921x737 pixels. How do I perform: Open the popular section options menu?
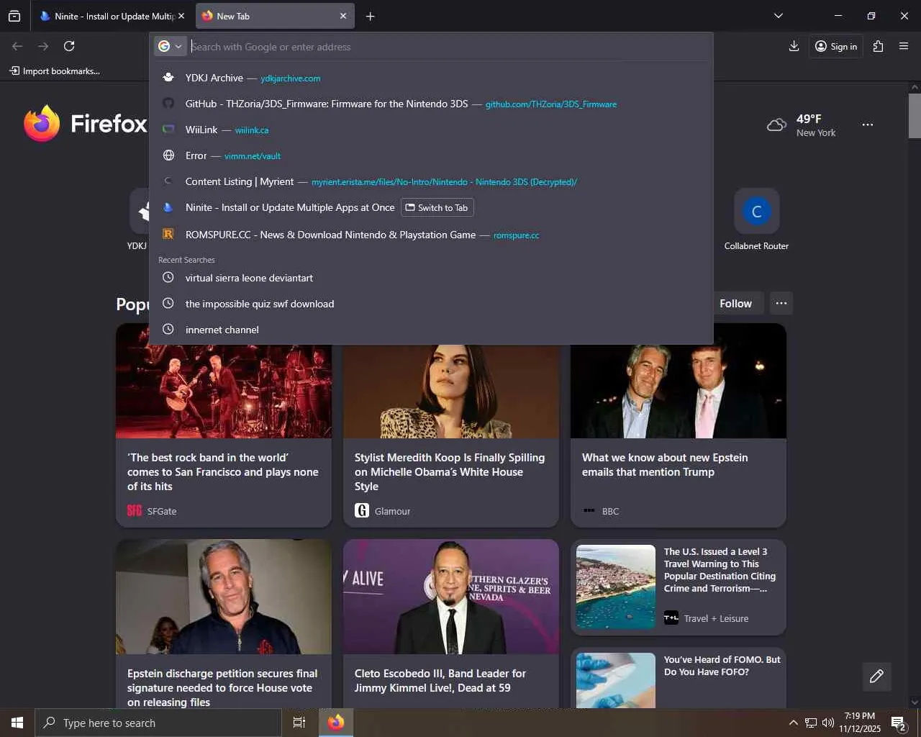[781, 304]
